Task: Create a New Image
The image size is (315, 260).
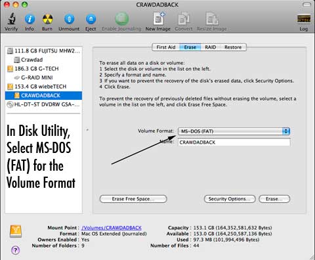Action: point(158,18)
